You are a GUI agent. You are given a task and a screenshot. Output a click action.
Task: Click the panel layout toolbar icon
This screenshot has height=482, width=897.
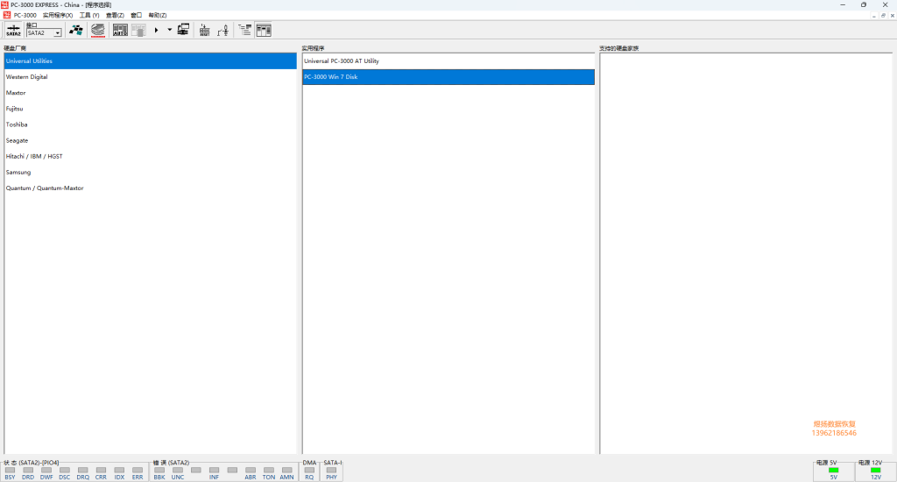(x=264, y=31)
